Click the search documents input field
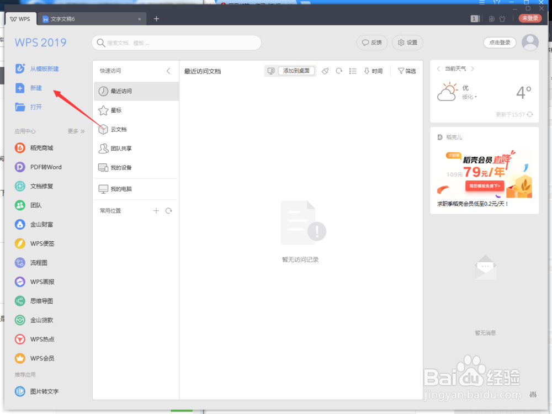This screenshot has width=552, height=414. (x=177, y=43)
